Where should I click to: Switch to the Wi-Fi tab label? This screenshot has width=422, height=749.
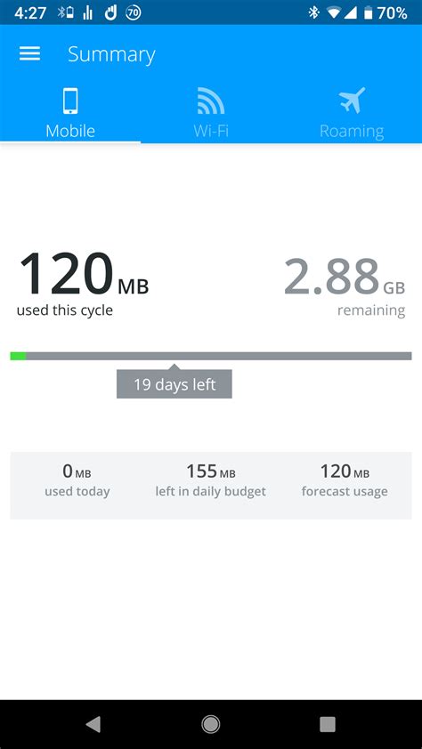(211, 131)
